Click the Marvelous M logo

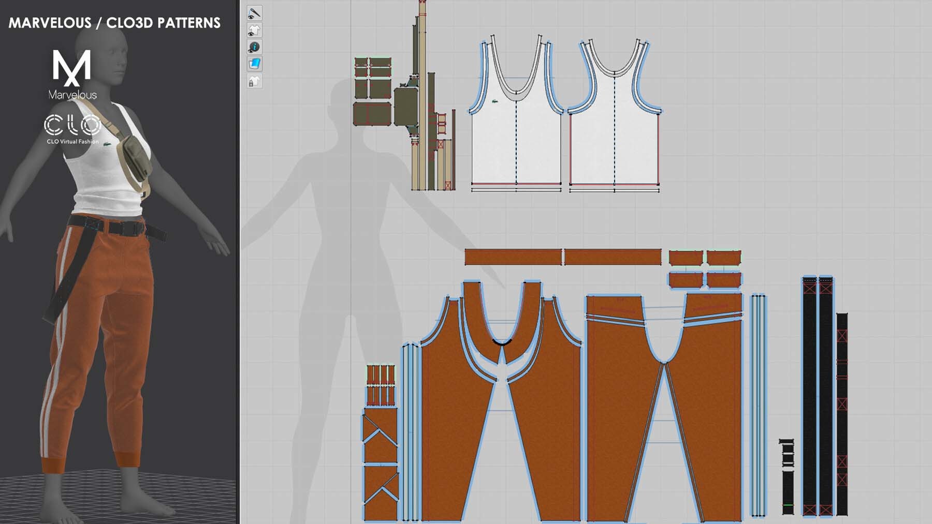click(x=72, y=68)
